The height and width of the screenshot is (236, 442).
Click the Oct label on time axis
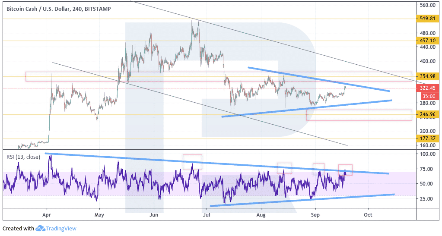click(368, 215)
